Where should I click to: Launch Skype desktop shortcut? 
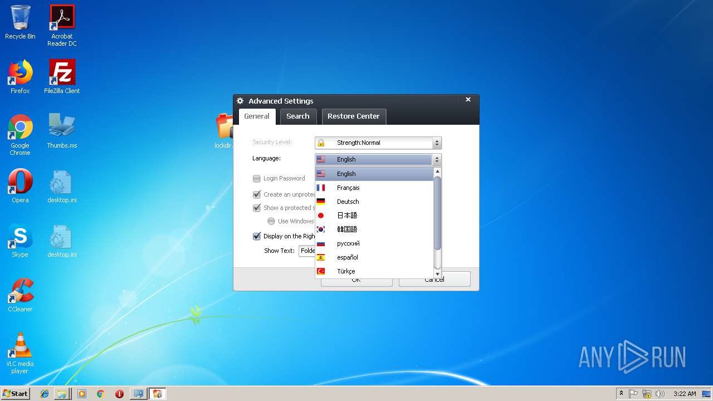pyautogui.click(x=20, y=241)
